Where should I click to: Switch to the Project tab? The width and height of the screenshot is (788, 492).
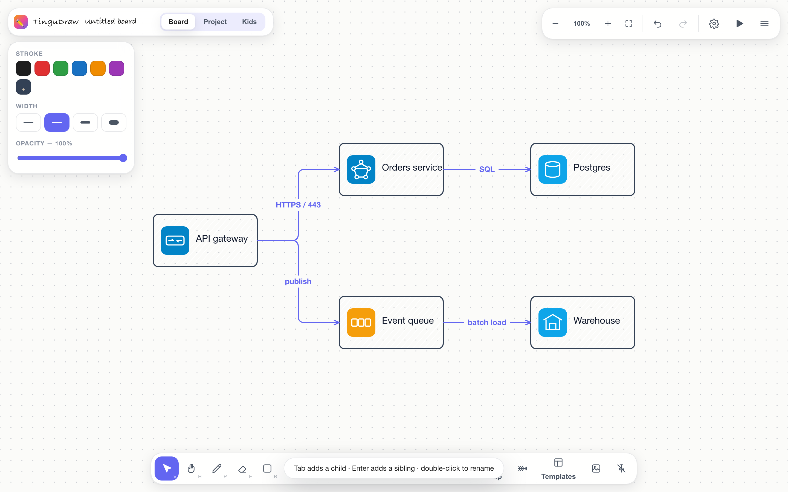tap(215, 22)
